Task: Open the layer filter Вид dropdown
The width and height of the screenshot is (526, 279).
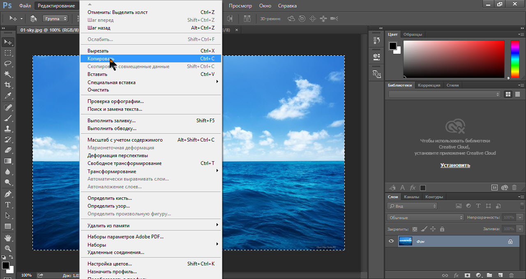Action: 413,206
